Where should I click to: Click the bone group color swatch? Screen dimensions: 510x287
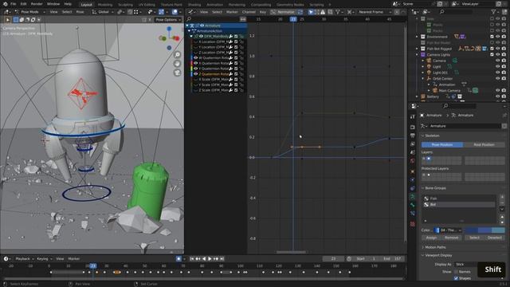coord(484,230)
